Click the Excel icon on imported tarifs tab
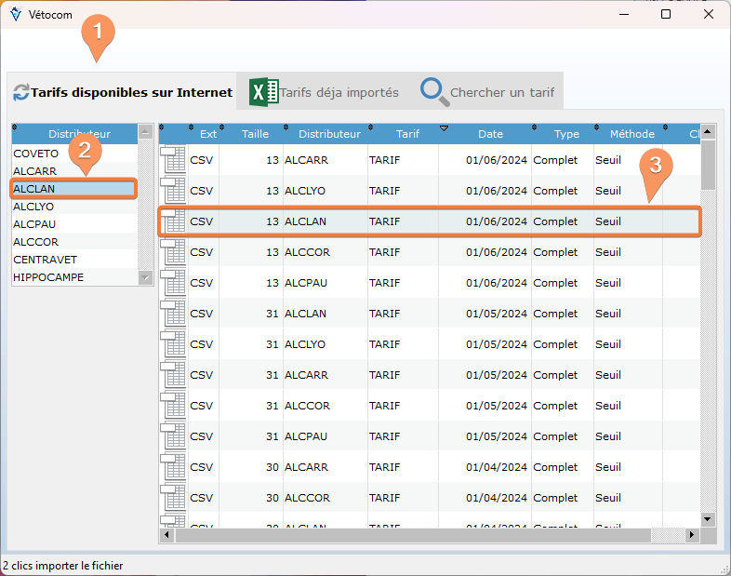This screenshot has height=576, width=731. coord(264,92)
